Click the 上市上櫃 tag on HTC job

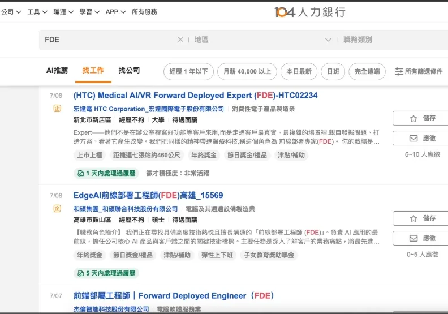[89, 155]
